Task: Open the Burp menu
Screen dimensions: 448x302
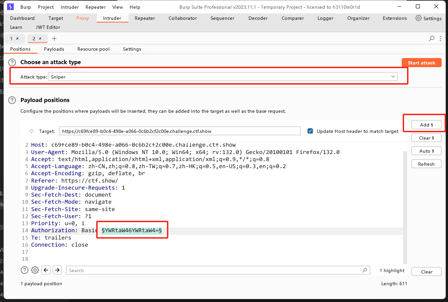Action: point(25,7)
